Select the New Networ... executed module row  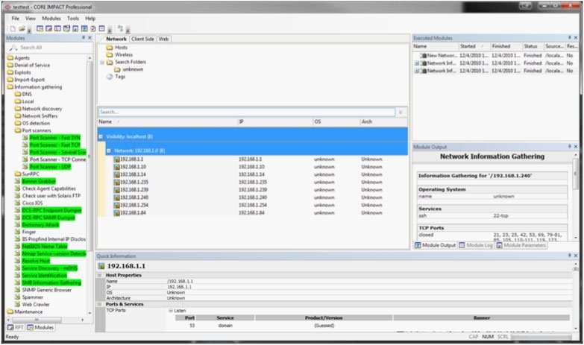point(495,55)
